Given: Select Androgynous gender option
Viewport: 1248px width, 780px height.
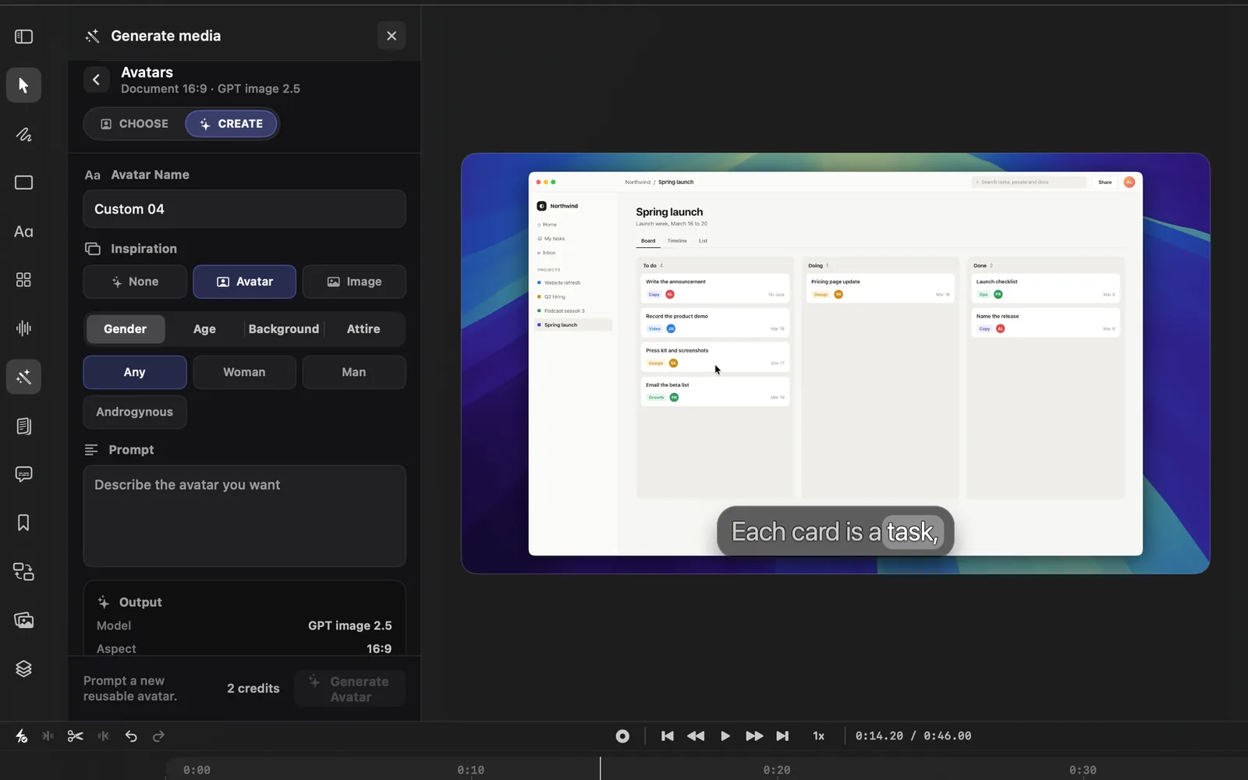Looking at the screenshot, I should pos(135,412).
